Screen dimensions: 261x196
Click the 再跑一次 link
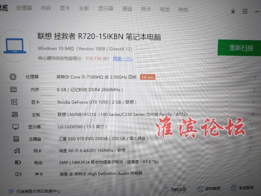(x=123, y=59)
